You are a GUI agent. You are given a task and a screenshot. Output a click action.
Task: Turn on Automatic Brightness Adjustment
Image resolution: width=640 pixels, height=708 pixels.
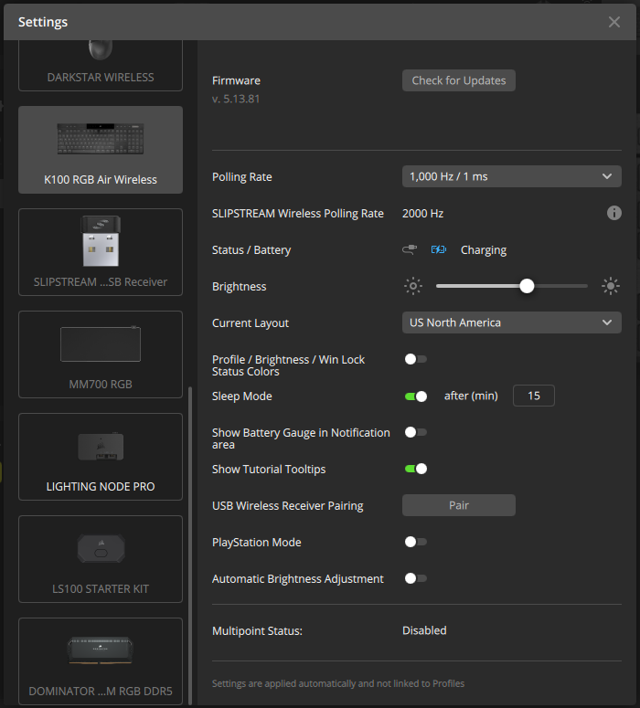pyautogui.click(x=415, y=578)
